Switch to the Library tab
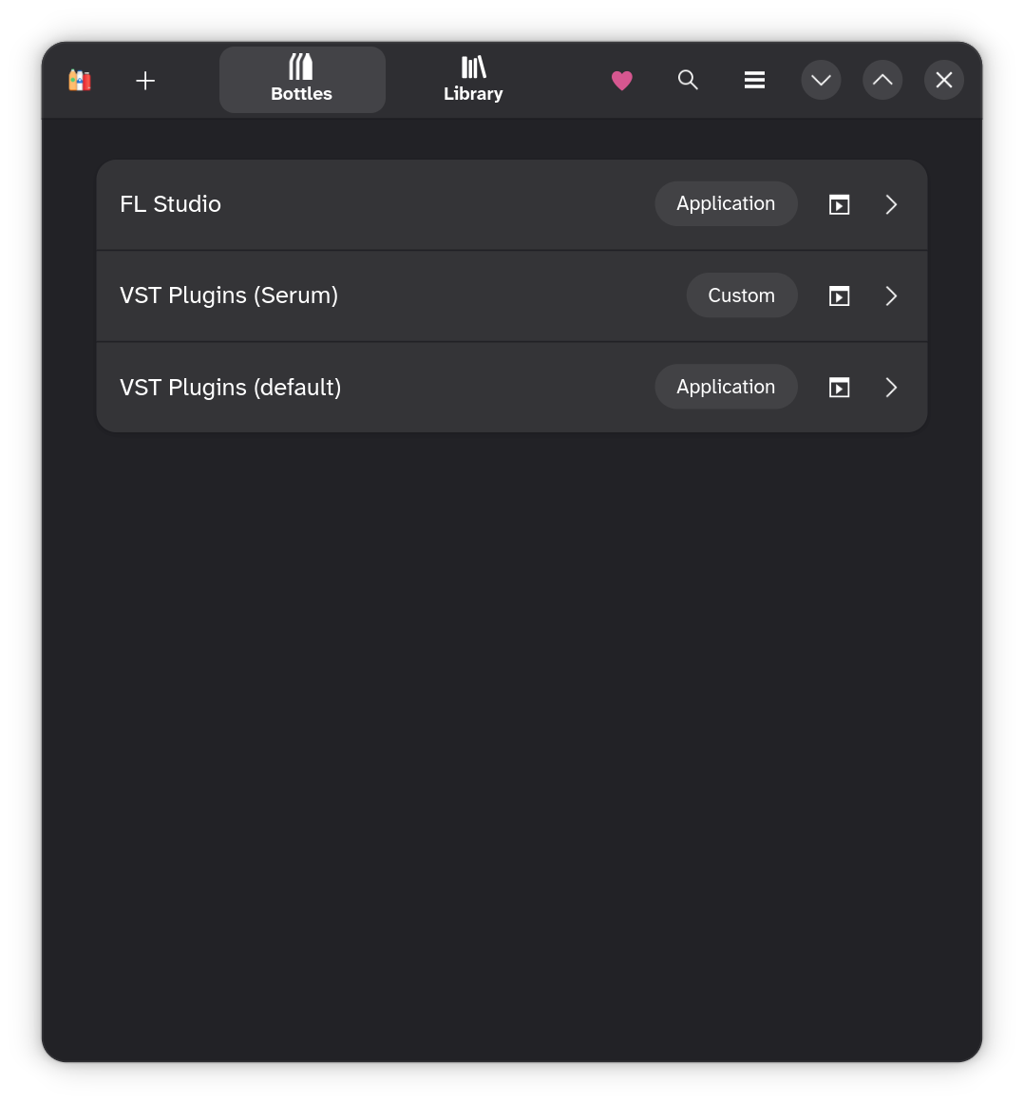The image size is (1024, 1104). pyautogui.click(x=473, y=80)
